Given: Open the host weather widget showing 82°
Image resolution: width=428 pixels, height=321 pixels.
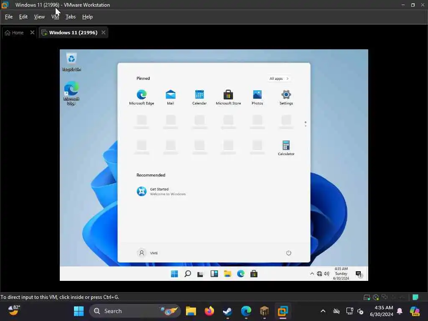Looking at the screenshot, I should 14,311.
